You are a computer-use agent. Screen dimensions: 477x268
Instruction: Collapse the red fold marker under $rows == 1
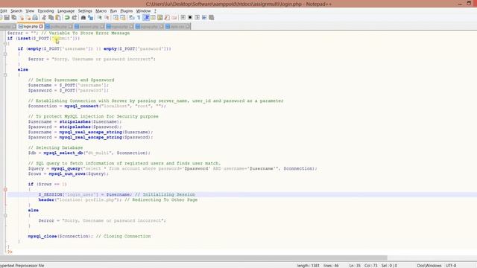[5, 189]
